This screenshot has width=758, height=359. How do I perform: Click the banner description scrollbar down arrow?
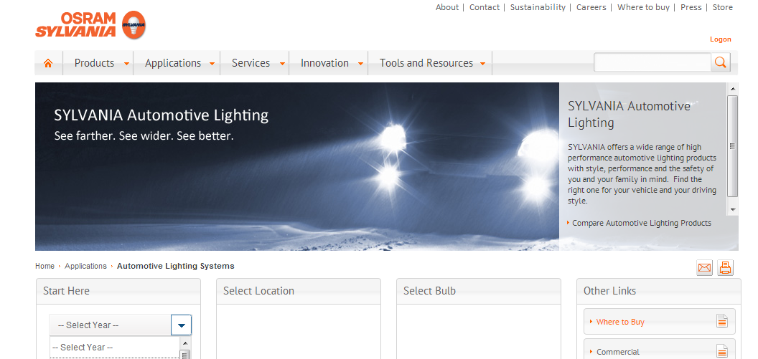[x=733, y=210]
